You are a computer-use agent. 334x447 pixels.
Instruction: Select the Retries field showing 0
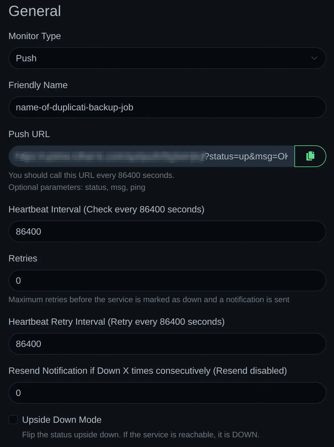tap(167, 281)
